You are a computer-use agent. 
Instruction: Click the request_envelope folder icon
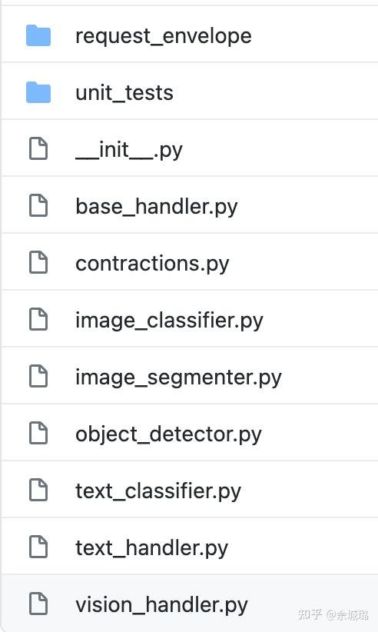pyautogui.click(x=38, y=35)
